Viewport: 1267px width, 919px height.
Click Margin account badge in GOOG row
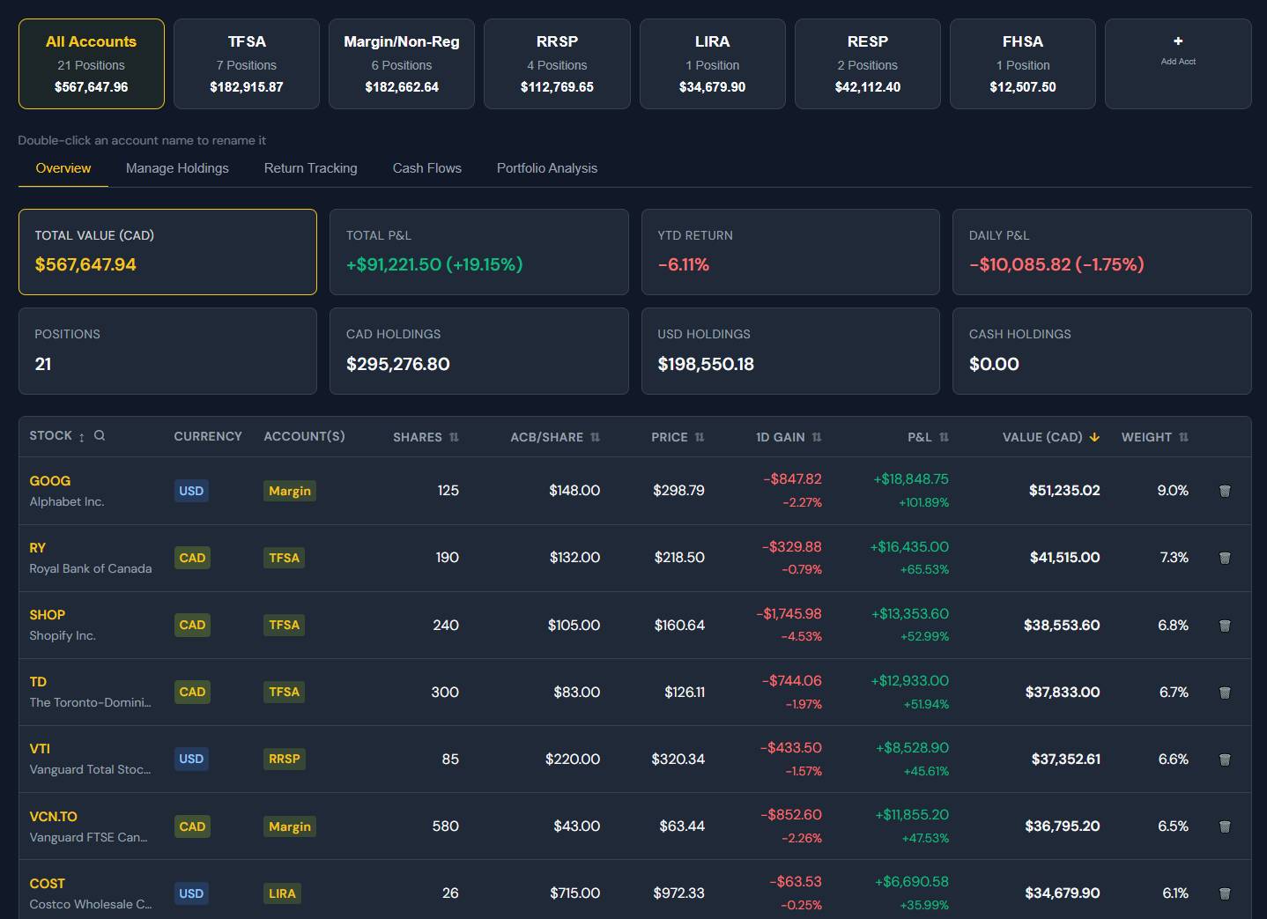pos(289,491)
